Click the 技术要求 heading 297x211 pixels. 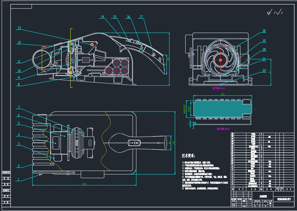pyautogui.click(x=188, y=156)
